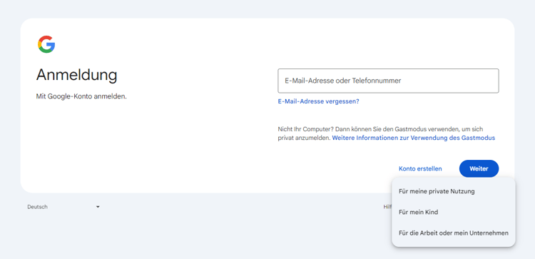Click the Anmeldung heading text
The height and width of the screenshot is (259, 535).
pos(77,75)
